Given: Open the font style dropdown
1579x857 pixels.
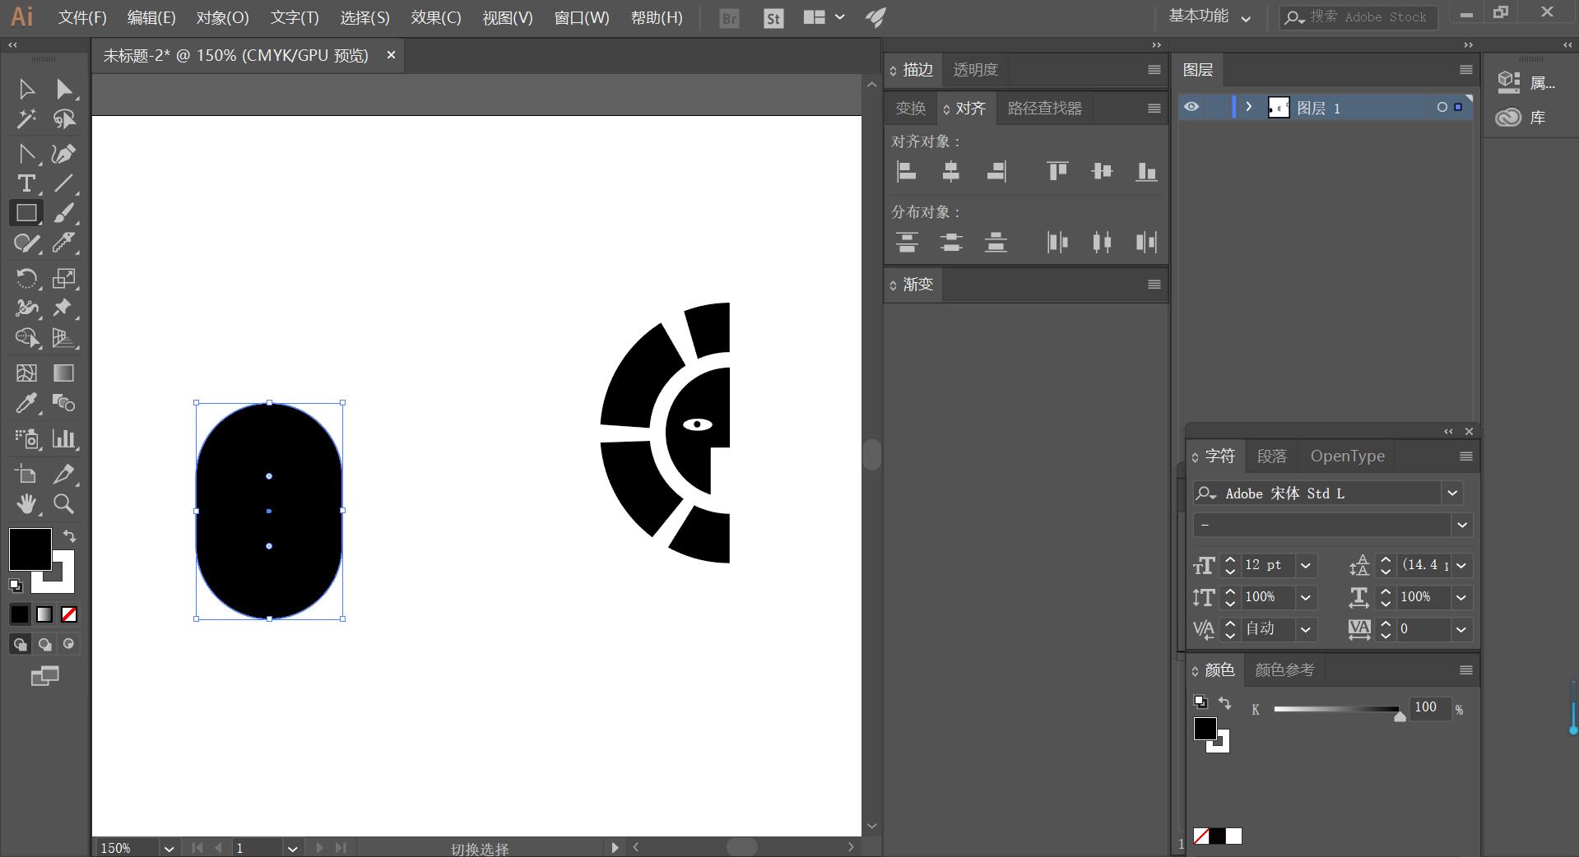Looking at the screenshot, I should pos(1462,525).
